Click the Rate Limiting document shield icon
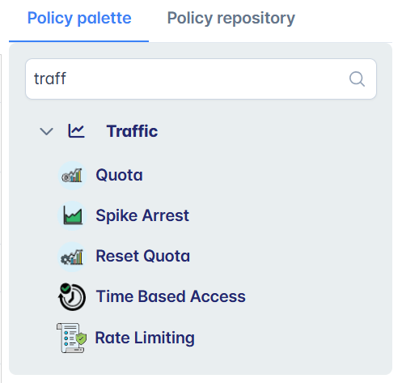The image size is (402, 383). coord(72,338)
